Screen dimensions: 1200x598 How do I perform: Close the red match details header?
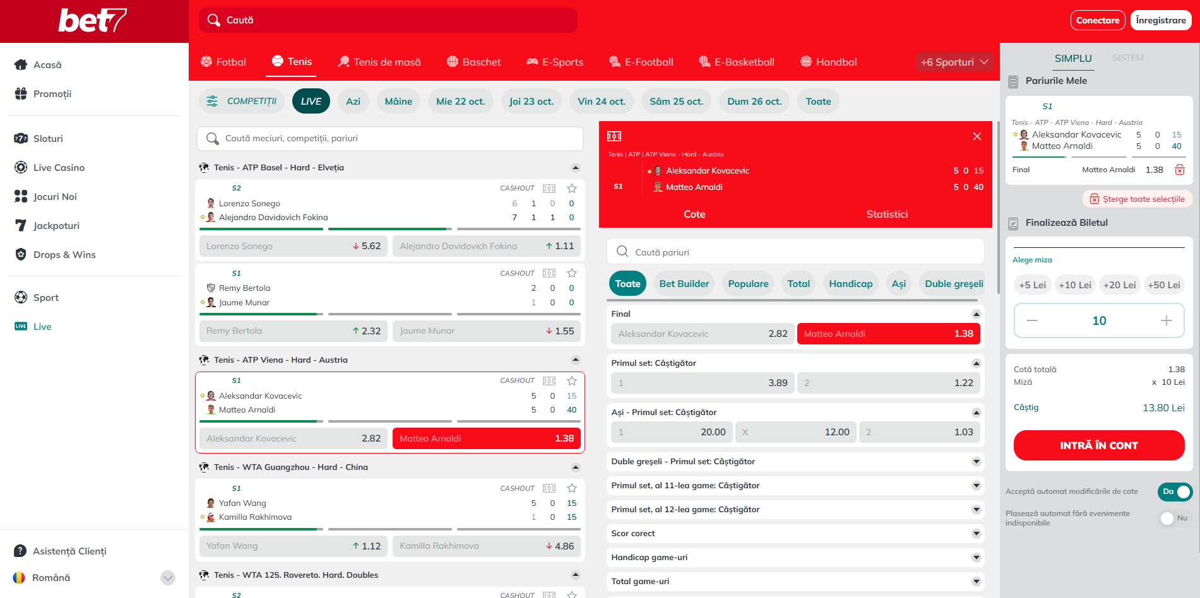pyautogui.click(x=977, y=136)
